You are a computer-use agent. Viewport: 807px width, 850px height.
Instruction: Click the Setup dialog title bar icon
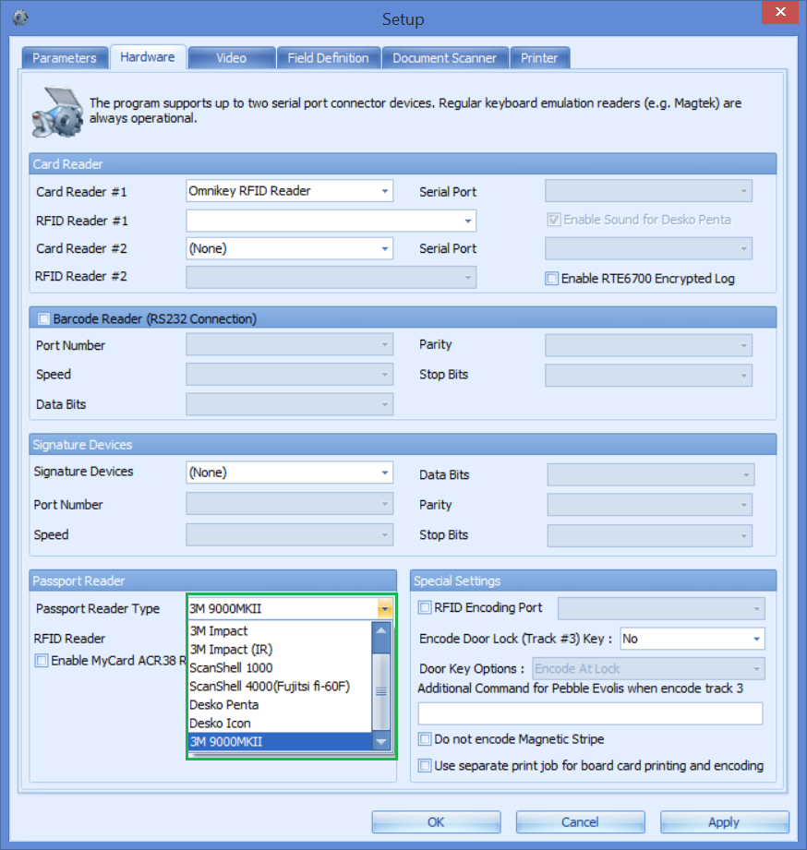click(x=19, y=17)
